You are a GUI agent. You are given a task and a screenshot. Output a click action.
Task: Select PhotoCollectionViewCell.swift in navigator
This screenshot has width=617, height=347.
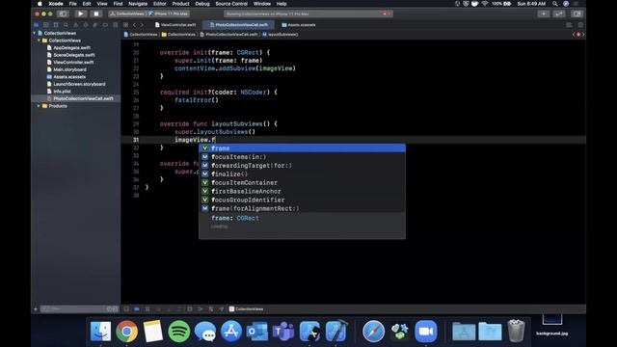click(76, 98)
